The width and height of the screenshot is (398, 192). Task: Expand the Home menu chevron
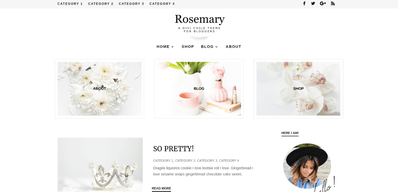(x=172, y=47)
